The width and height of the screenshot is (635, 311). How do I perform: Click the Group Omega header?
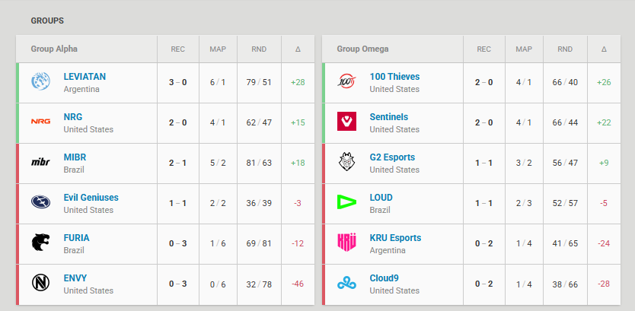click(x=363, y=49)
